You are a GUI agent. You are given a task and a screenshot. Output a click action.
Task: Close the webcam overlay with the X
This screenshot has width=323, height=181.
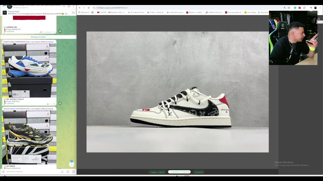click(319, 19)
